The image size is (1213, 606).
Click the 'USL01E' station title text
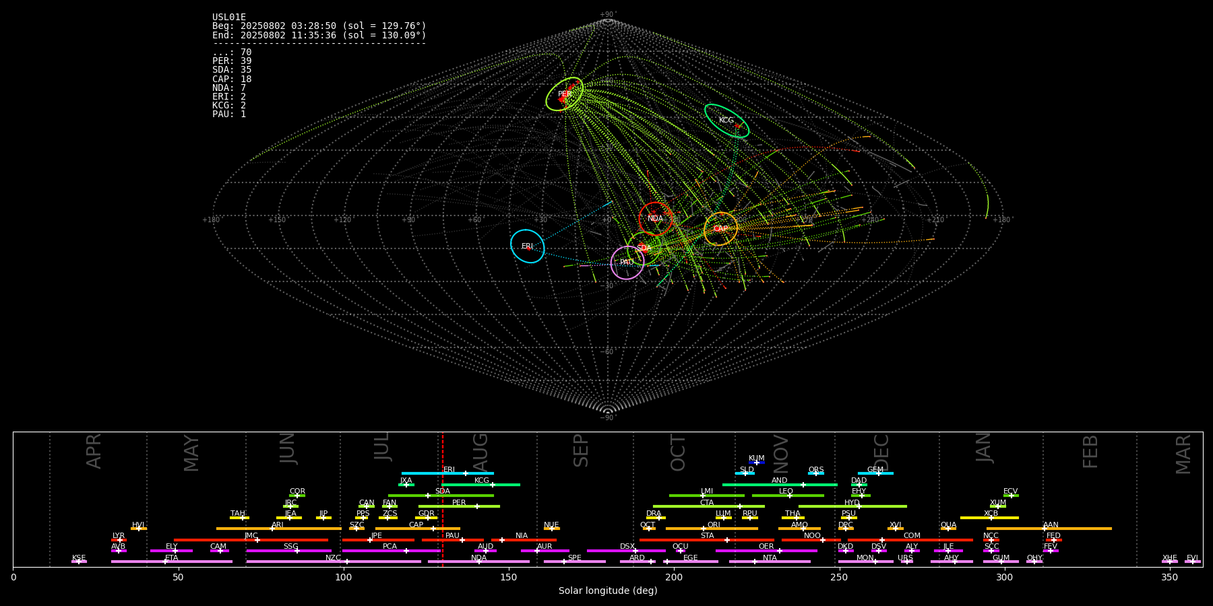229,17
